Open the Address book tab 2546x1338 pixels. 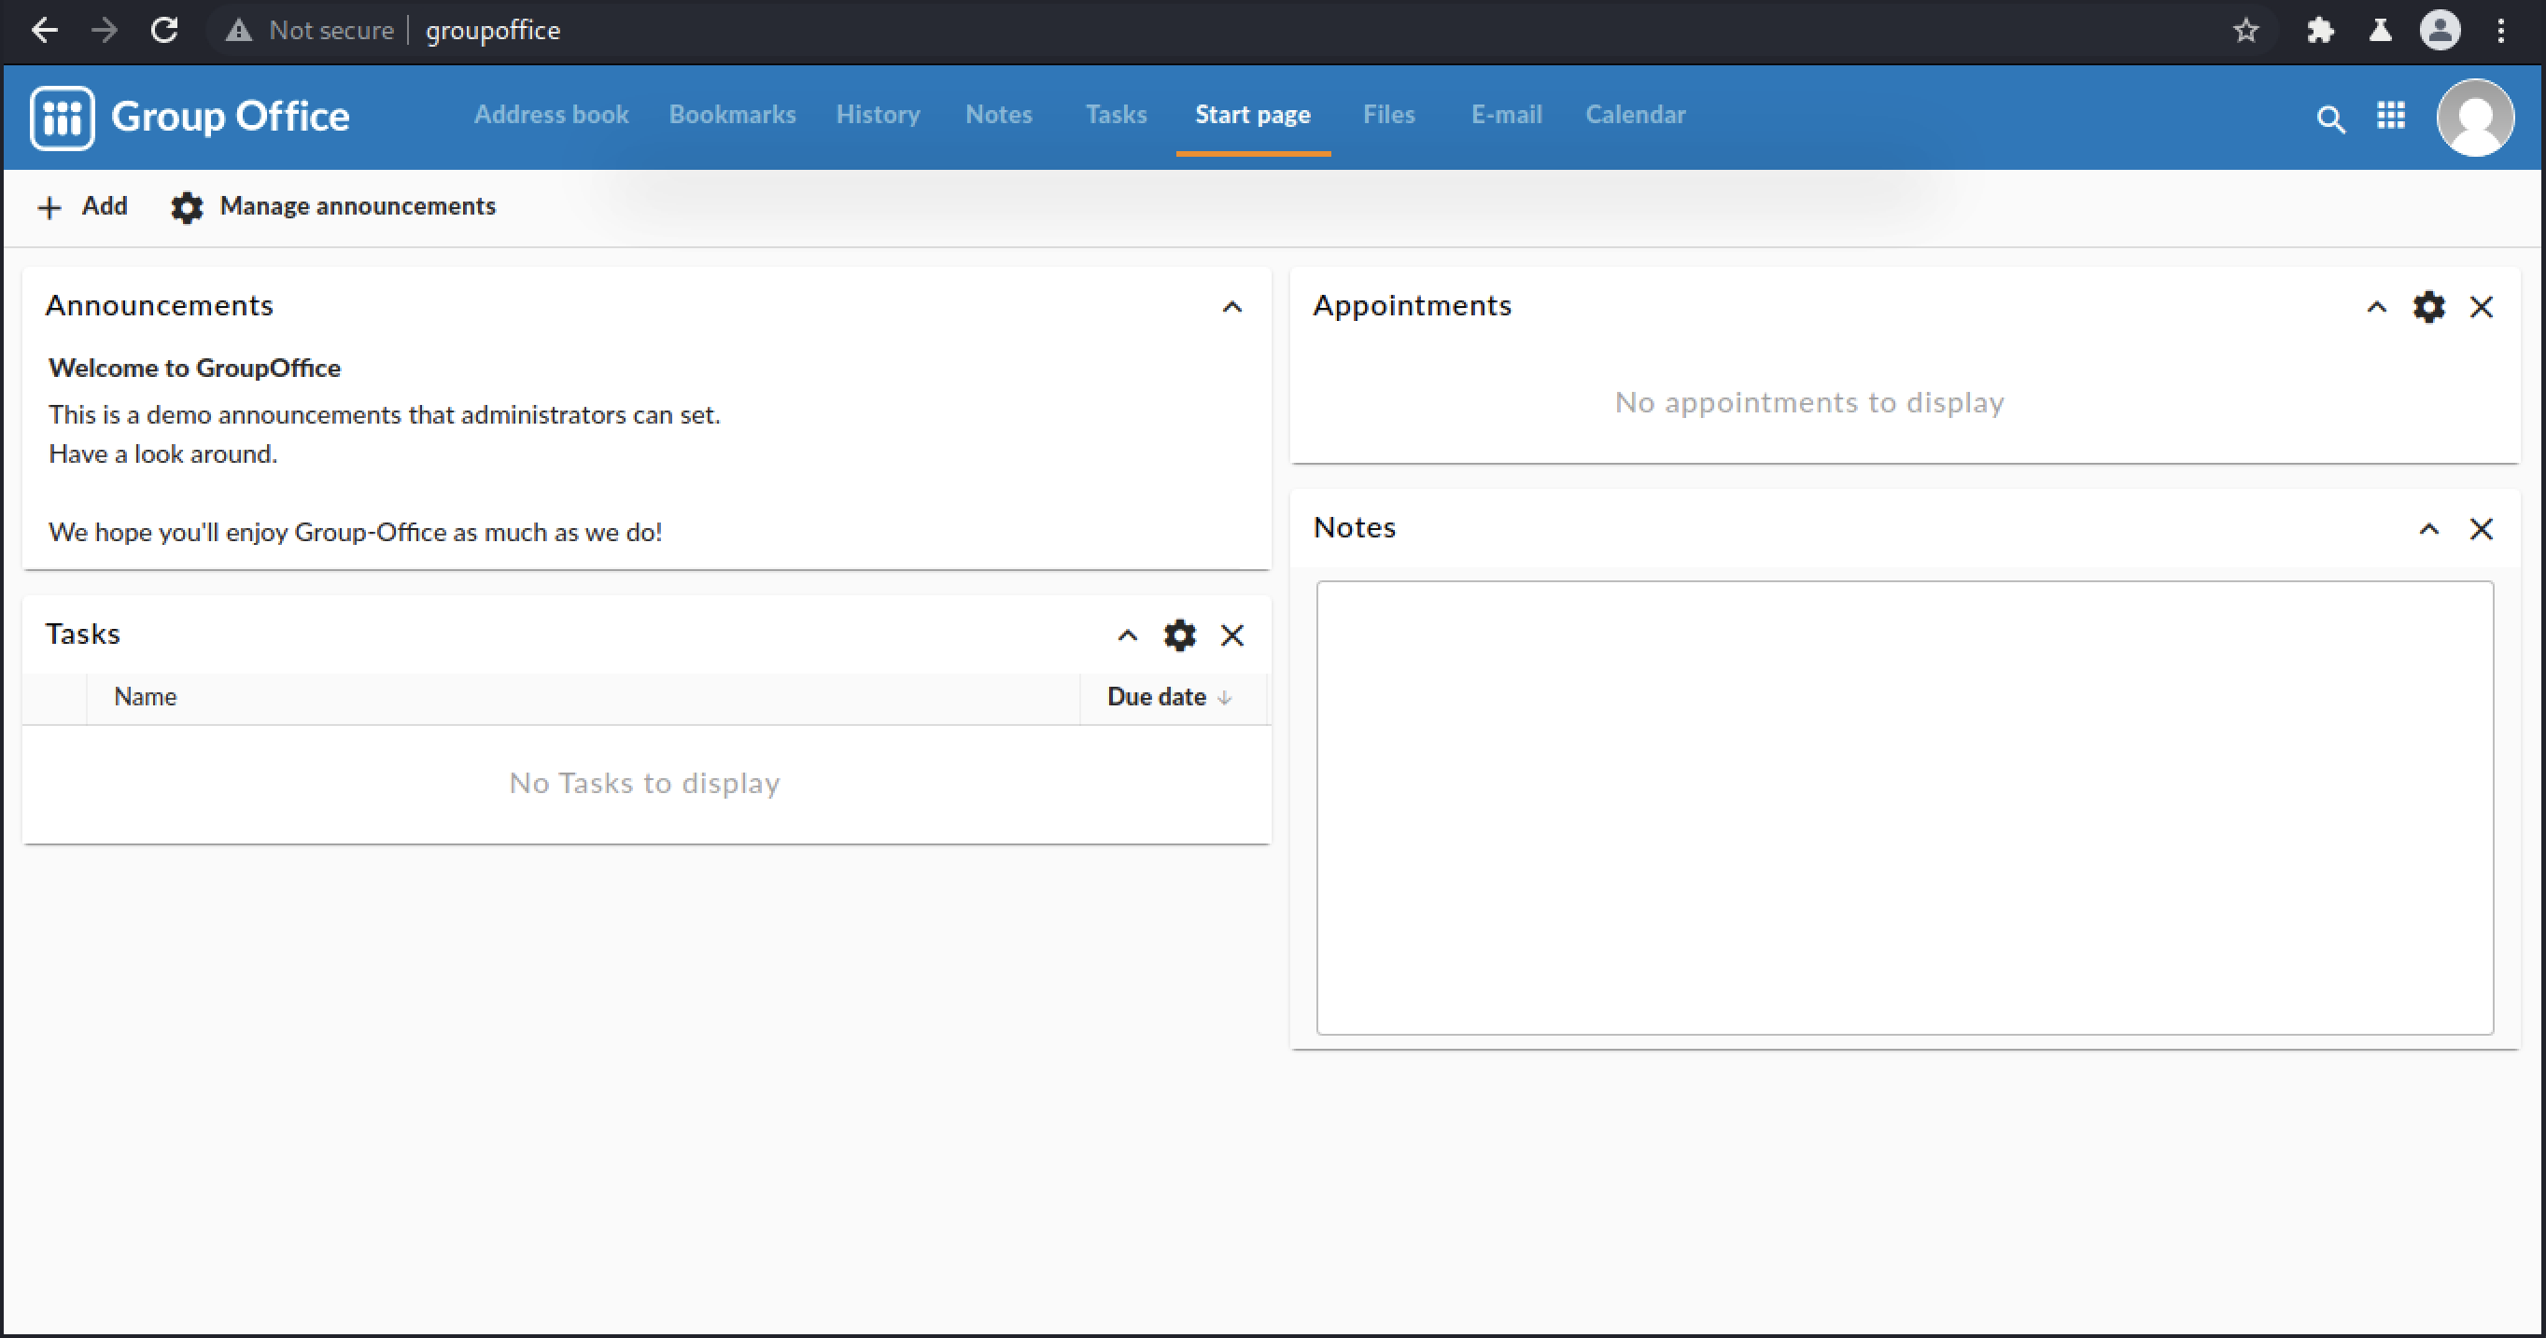[x=552, y=115]
